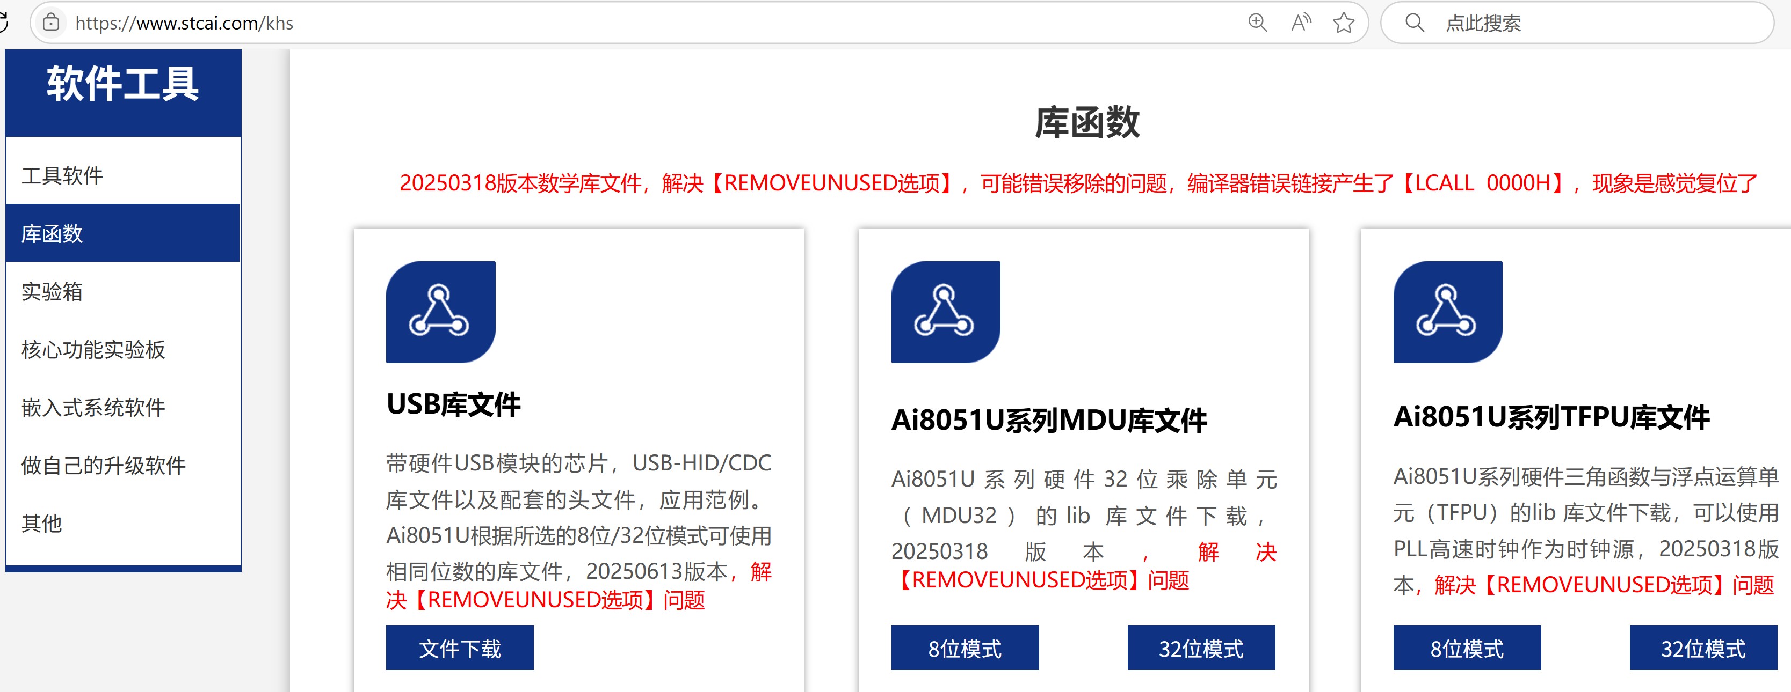Add page to favorites with star icon

pos(1343,23)
